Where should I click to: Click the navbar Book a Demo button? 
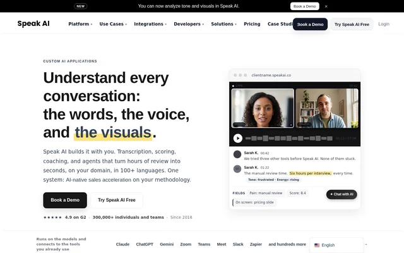[x=310, y=24]
